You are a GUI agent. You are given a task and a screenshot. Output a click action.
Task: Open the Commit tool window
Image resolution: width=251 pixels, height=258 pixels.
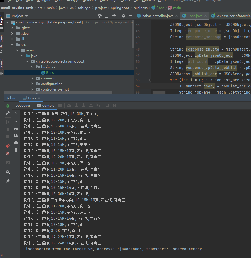(1, 67)
